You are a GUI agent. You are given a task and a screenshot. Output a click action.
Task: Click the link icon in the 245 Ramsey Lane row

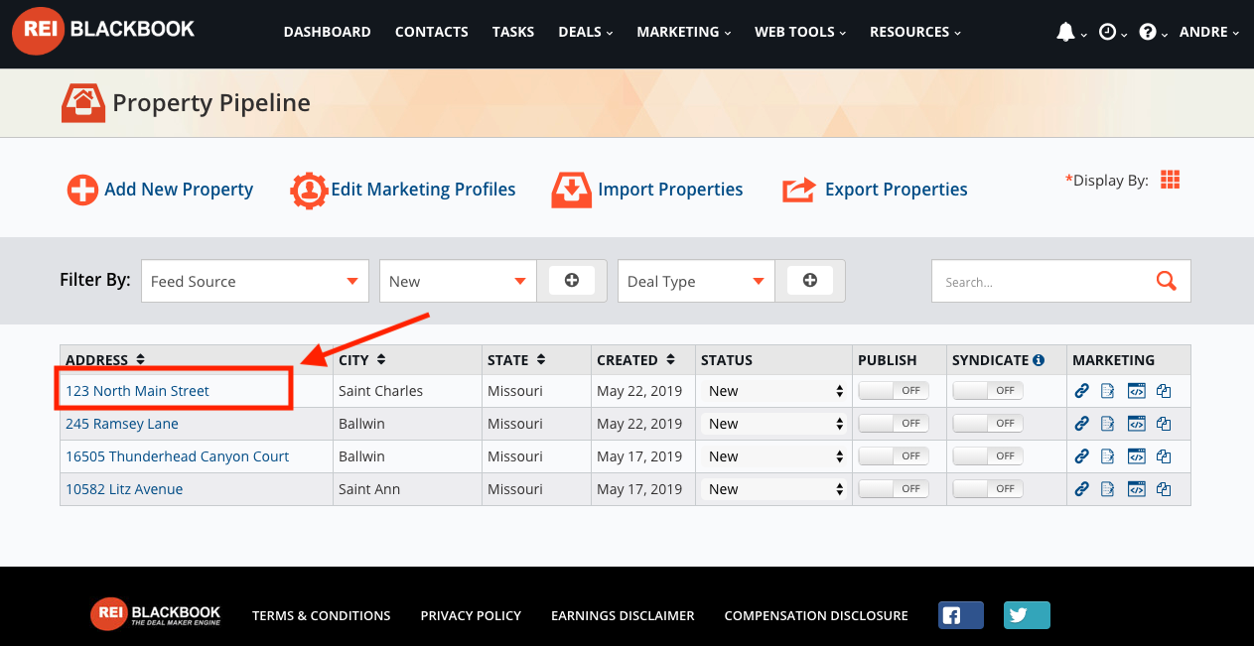1082,424
